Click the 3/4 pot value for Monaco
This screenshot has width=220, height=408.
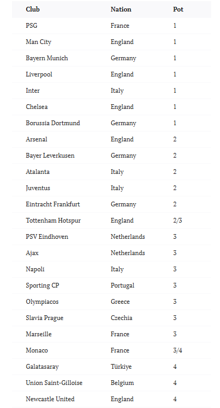pos(177,350)
